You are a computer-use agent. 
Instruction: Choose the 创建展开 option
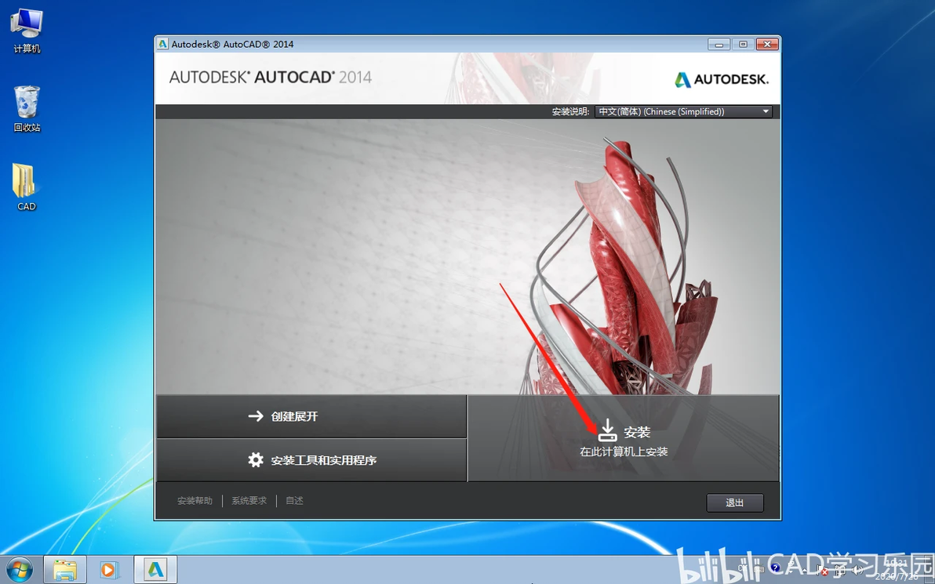click(x=311, y=416)
